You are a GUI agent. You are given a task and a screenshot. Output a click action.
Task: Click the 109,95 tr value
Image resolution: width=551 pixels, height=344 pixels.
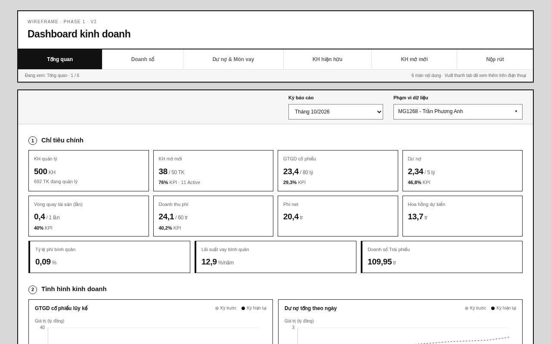click(382, 262)
